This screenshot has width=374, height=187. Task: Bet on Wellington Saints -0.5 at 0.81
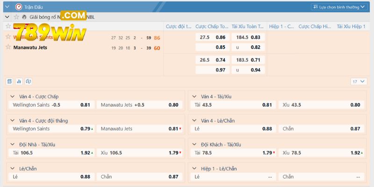(x=51, y=105)
